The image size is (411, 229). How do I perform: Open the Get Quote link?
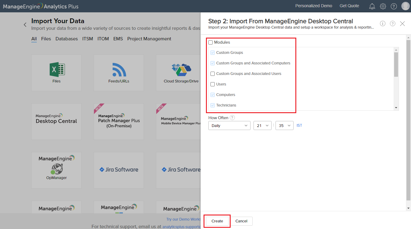click(x=349, y=6)
